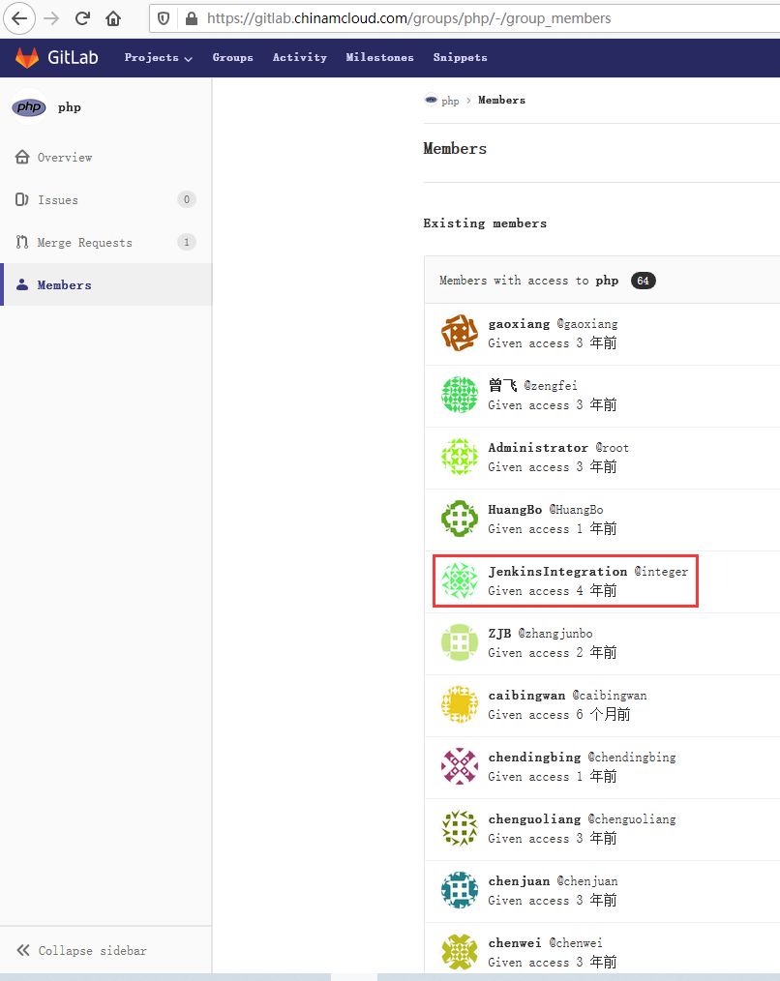The image size is (780, 981).
Task: Click the browser Back arrow button
Action: [19, 18]
